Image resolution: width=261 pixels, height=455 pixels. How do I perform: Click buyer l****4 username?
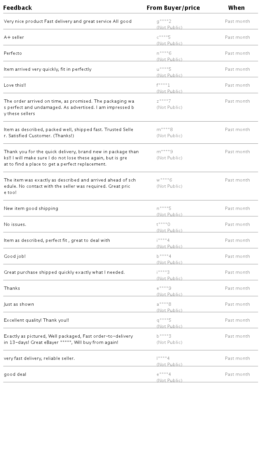click(x=163, y=359)
